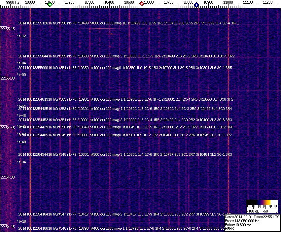Select the 22:54:15 time label

coord(8,227)
